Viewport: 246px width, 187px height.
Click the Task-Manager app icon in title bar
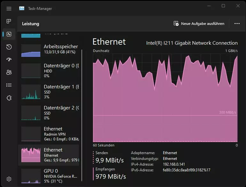(22, 9)
